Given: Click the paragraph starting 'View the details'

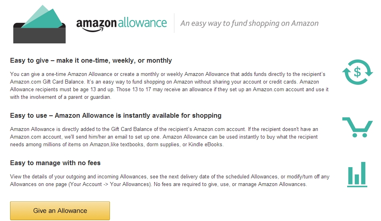Looking at the screenshot, I should 170,181.
